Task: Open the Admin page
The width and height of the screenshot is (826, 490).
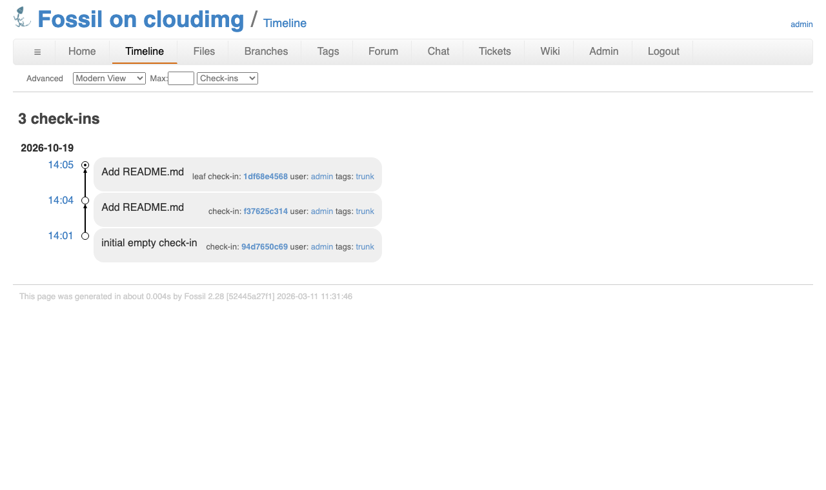Action: pyautogui.click(x=604, y=52)
